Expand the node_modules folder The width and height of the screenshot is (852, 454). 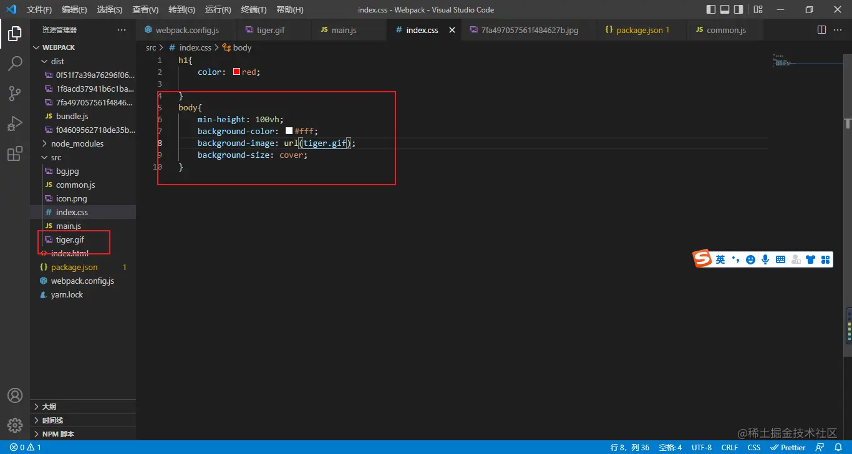coord(83,143)
